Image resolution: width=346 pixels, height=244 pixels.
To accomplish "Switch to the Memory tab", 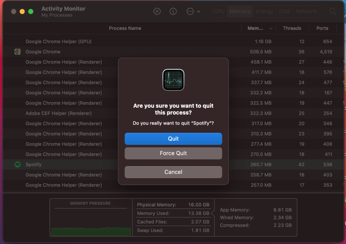I will [240, 11].
